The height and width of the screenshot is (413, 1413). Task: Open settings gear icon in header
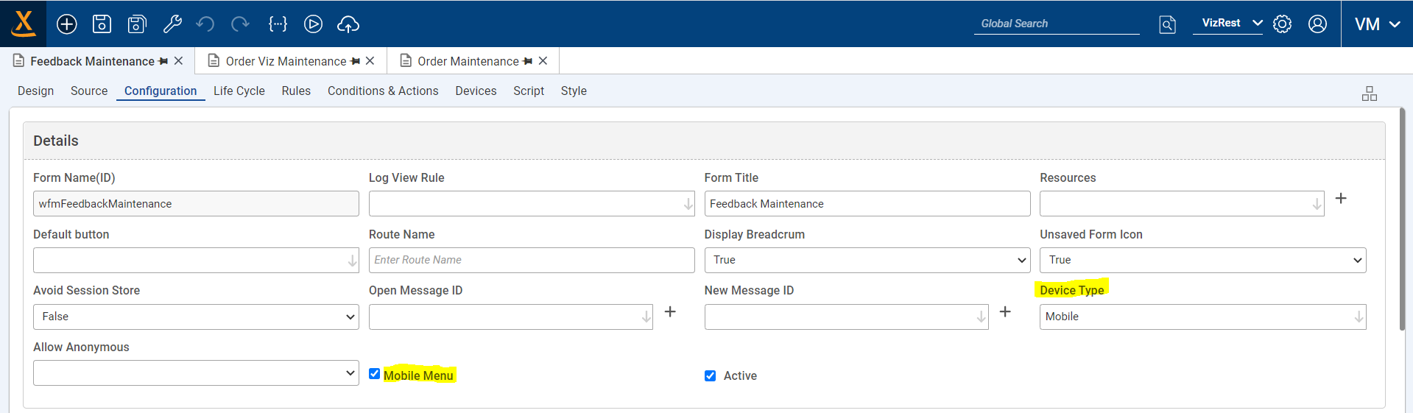tap(1282, 24)
